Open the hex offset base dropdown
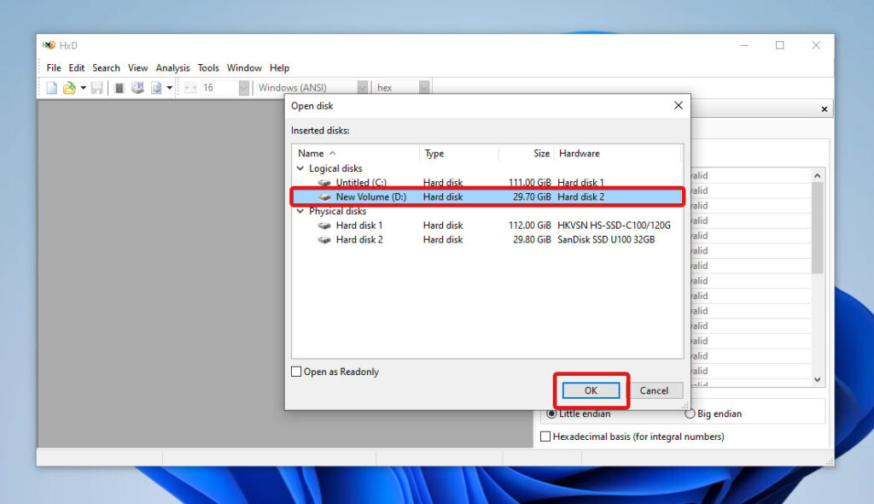 (x=424, y=88)
